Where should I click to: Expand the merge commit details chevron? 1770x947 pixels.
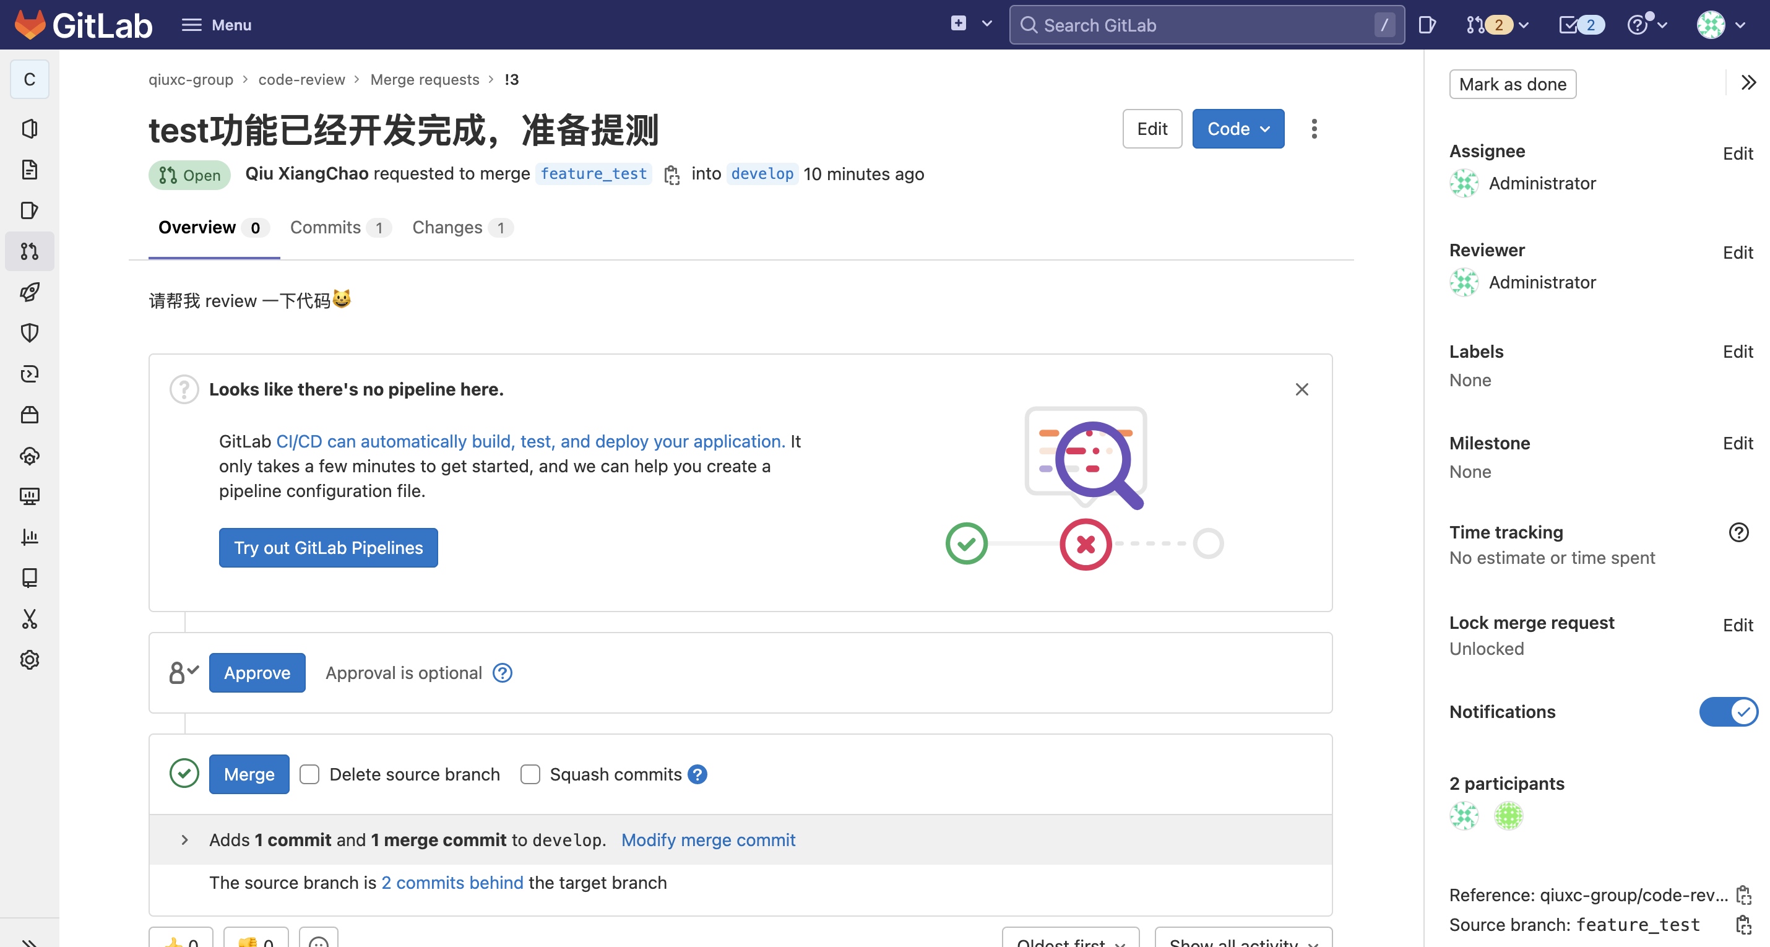point(184,840)
